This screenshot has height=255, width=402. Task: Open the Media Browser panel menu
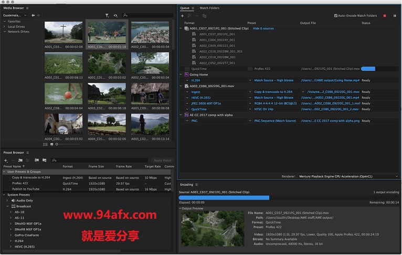tap(27, 8)
